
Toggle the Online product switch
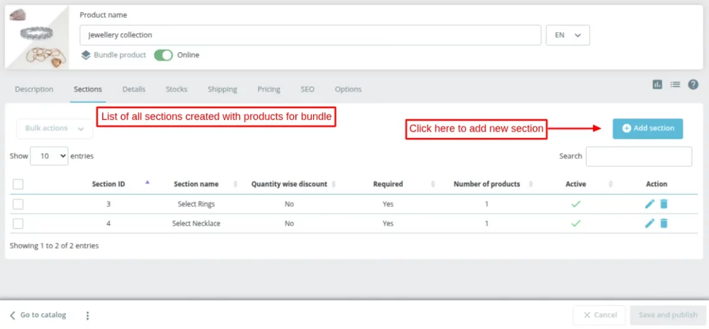(x=163, y=55)
